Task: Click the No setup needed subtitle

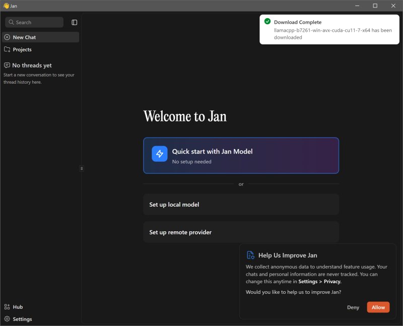Action: click(x=192, y=162)
